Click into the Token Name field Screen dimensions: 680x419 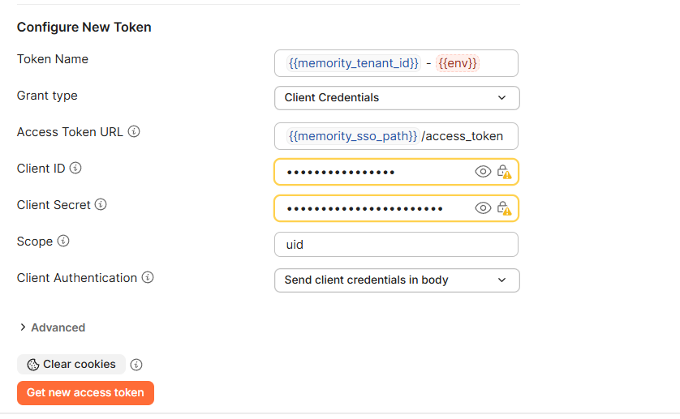coord(396,63)
